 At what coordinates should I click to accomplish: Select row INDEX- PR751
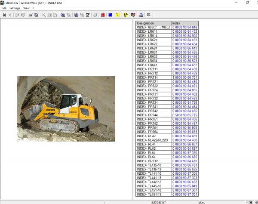pos(167,119)
